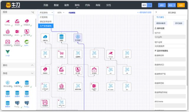The image size is (189, 112).
Task: Open the 架构 top menu
Action: click(x=77, y=5)
